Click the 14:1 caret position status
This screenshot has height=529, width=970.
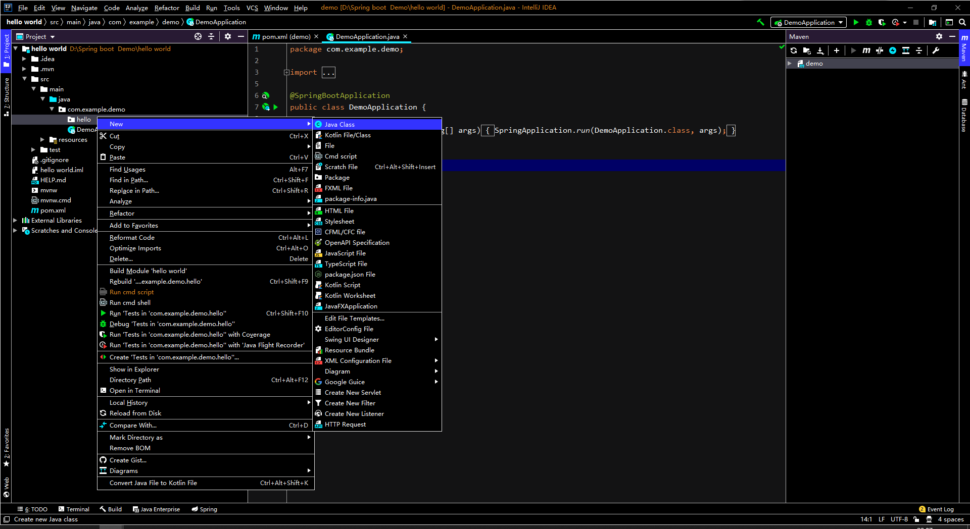(866, 519)
